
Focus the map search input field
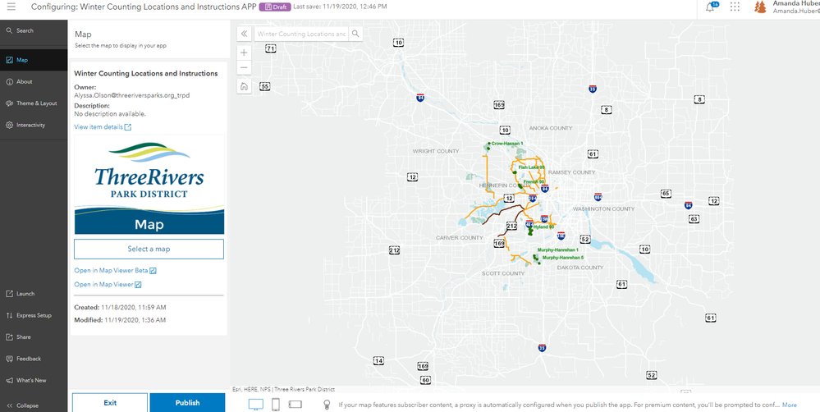coord(301,34)
